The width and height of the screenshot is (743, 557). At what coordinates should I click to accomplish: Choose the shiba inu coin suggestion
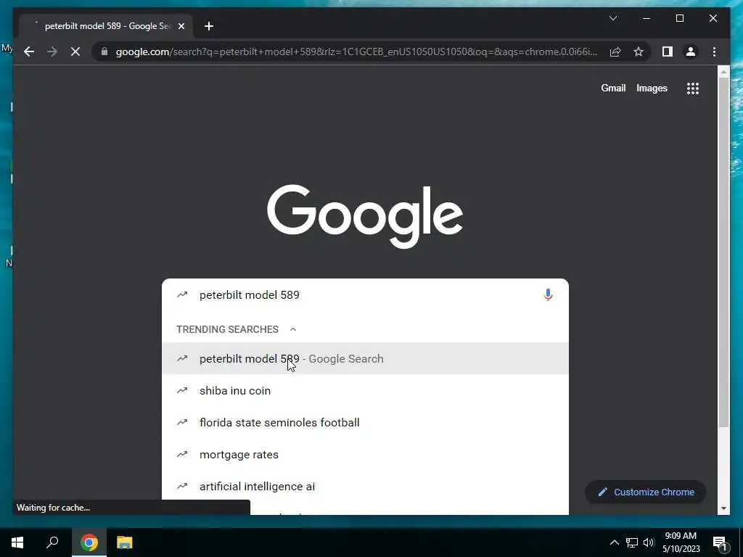pyautogui.click(x=365, y=391)
